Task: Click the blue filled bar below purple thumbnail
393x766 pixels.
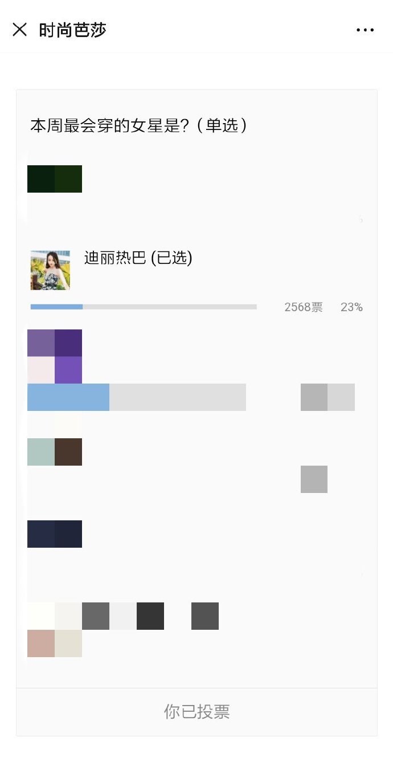Action: (x=68, y=397)
